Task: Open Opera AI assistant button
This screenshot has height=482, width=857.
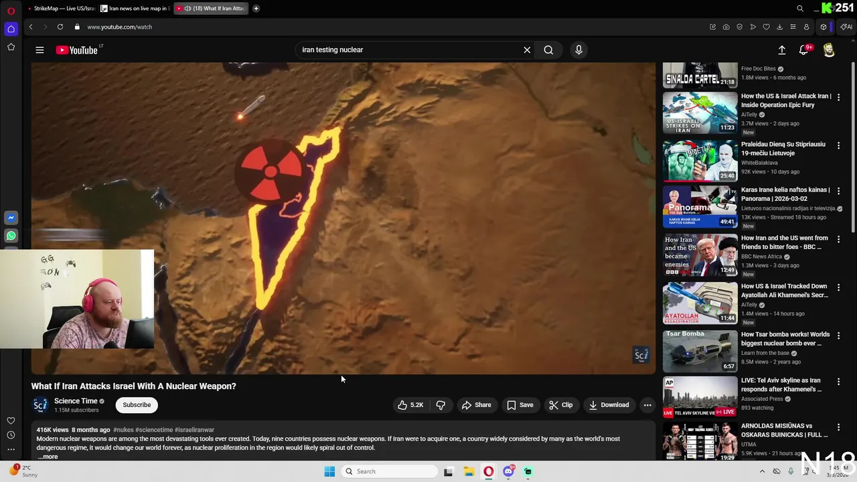Action: [x=847, y=27]
